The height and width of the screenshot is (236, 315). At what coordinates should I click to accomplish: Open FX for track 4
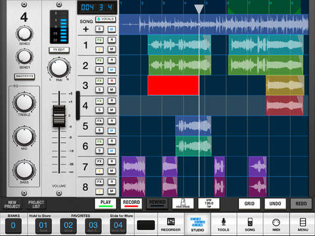pos(99,101)
